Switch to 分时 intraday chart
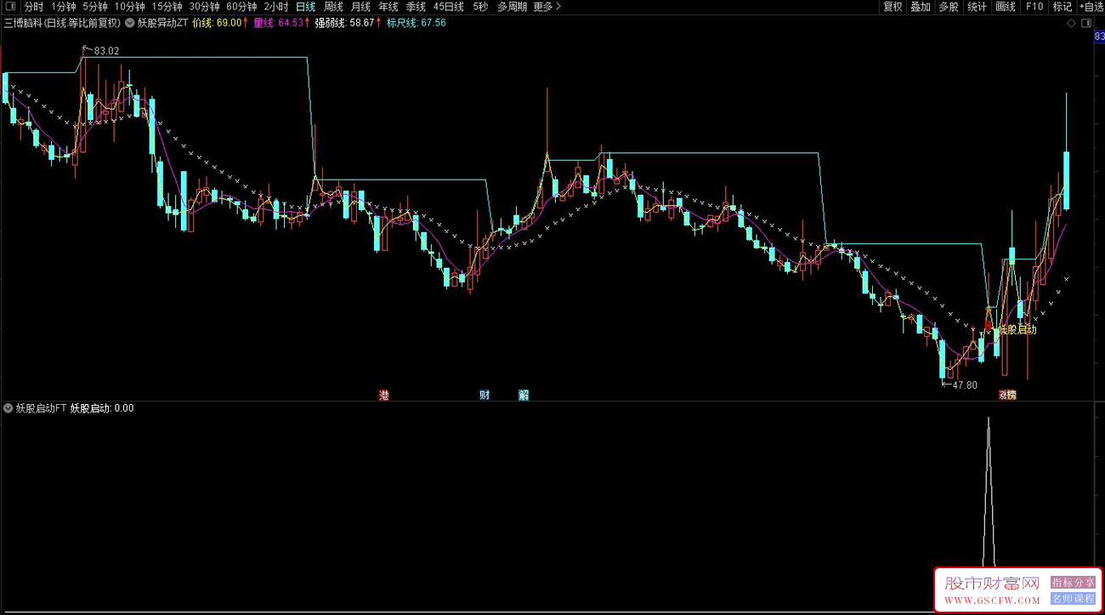The width and height of the screenshot is (1105, 615). pyautogui.click(x=33, y=7)
